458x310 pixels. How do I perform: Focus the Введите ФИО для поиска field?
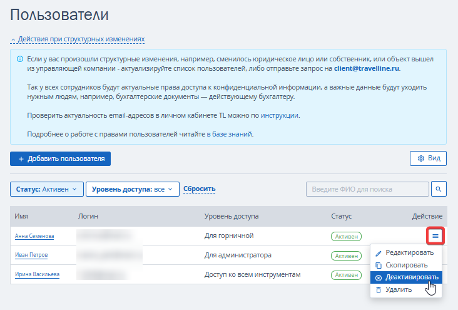367,189
